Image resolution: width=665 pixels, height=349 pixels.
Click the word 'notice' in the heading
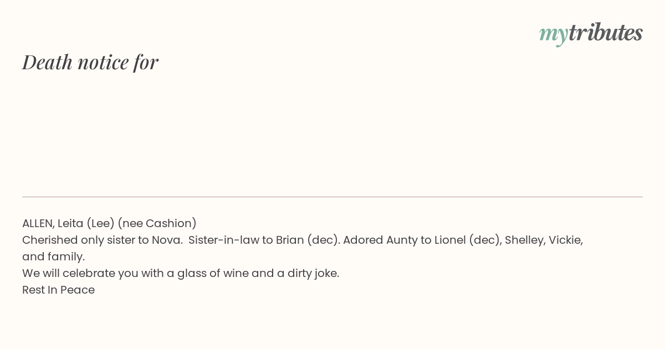pyautogui.click(x=103, y=62)
